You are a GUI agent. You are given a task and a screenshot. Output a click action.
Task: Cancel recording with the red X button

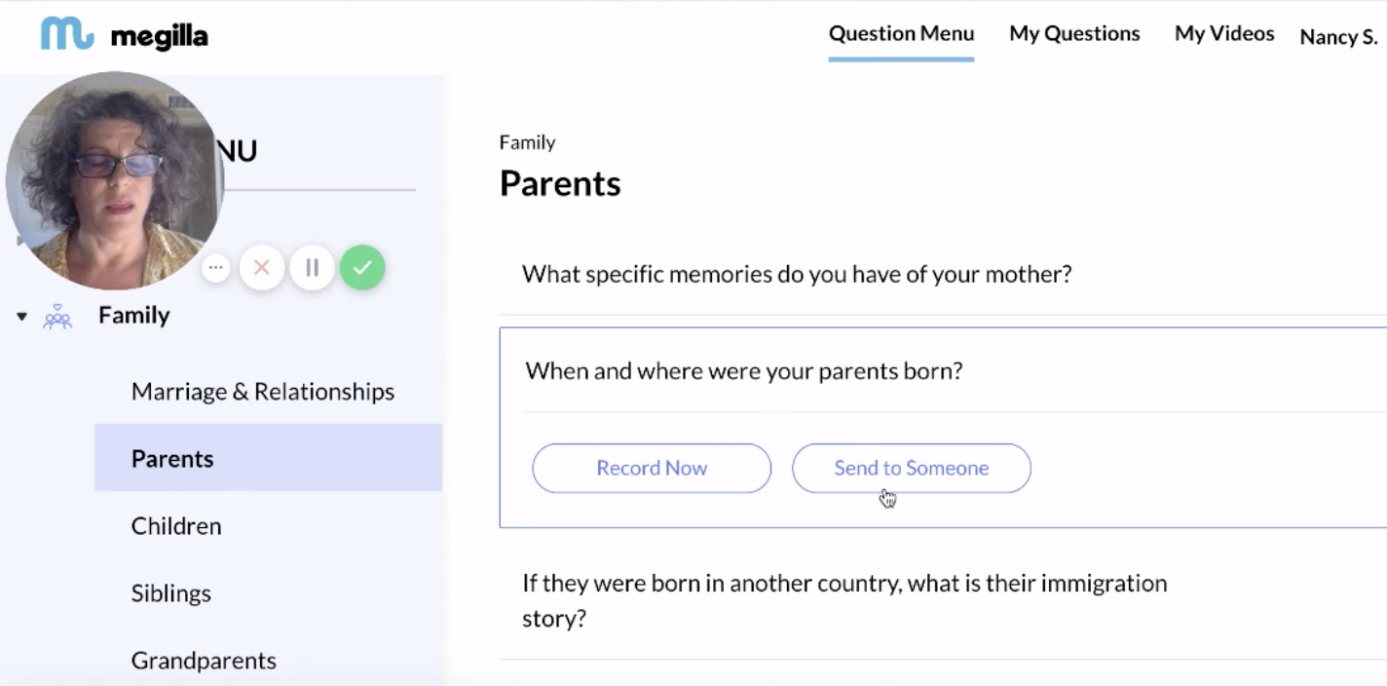click(261, 267)
